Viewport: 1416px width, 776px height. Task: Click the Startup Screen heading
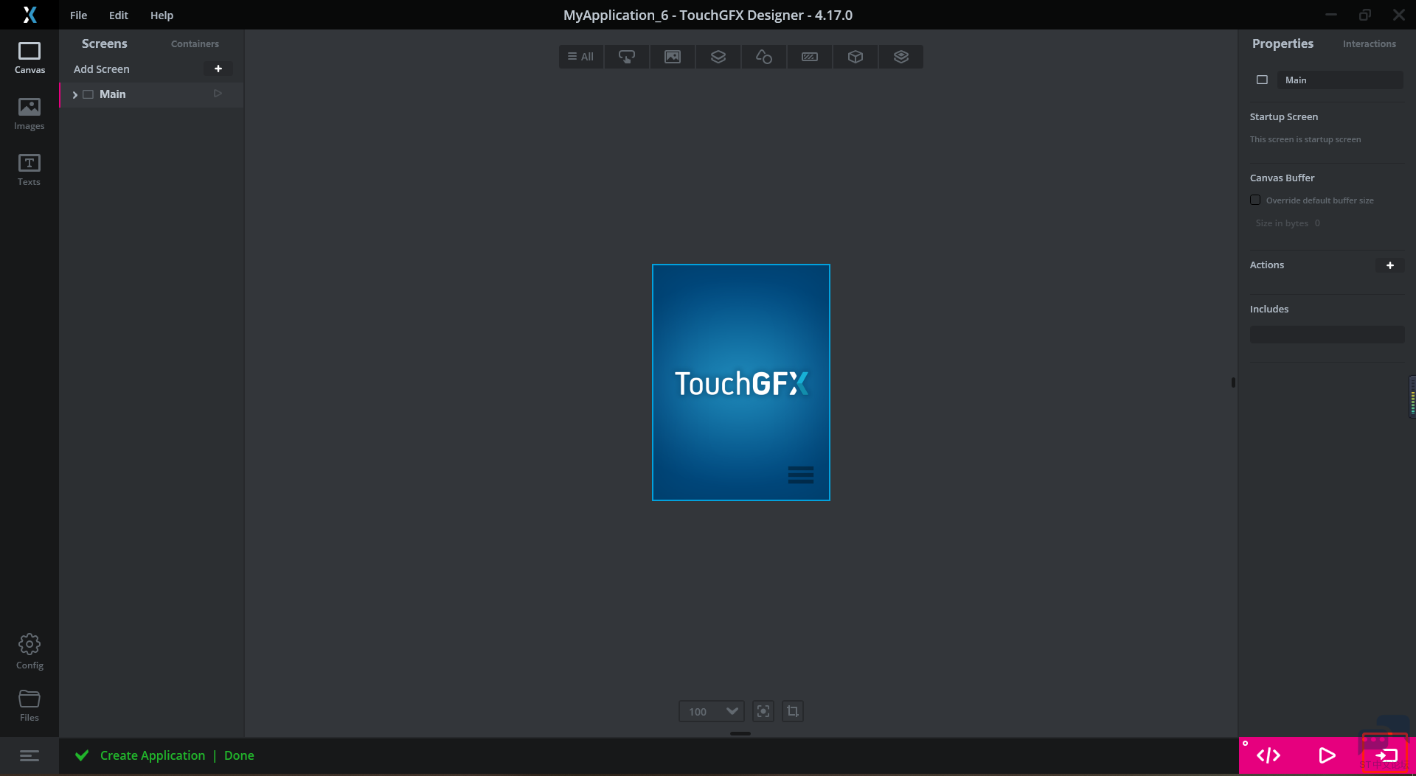(1284, 116)
